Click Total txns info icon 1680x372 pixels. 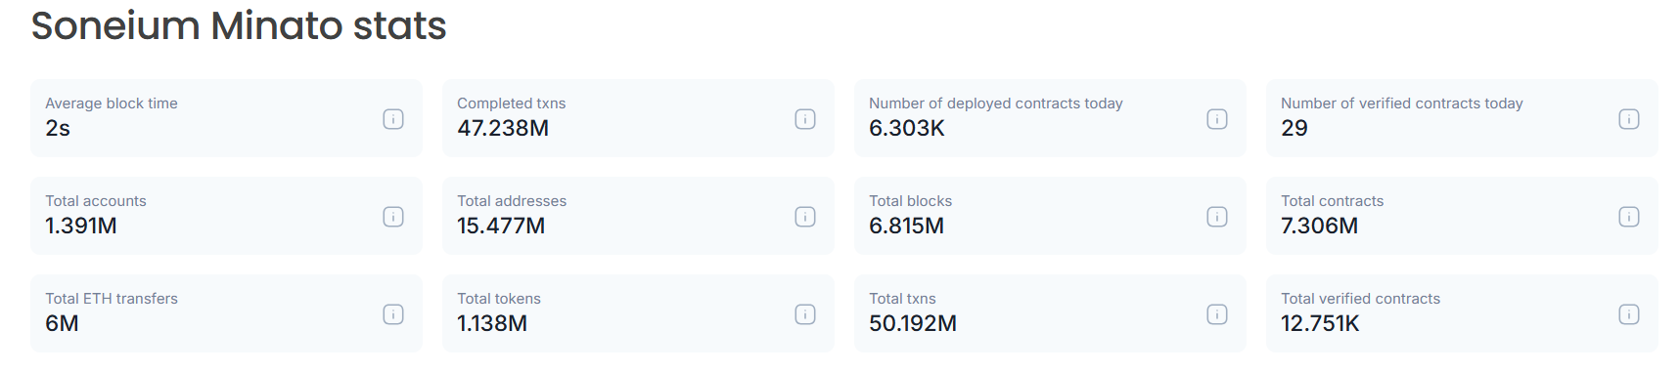(1217, 314)
